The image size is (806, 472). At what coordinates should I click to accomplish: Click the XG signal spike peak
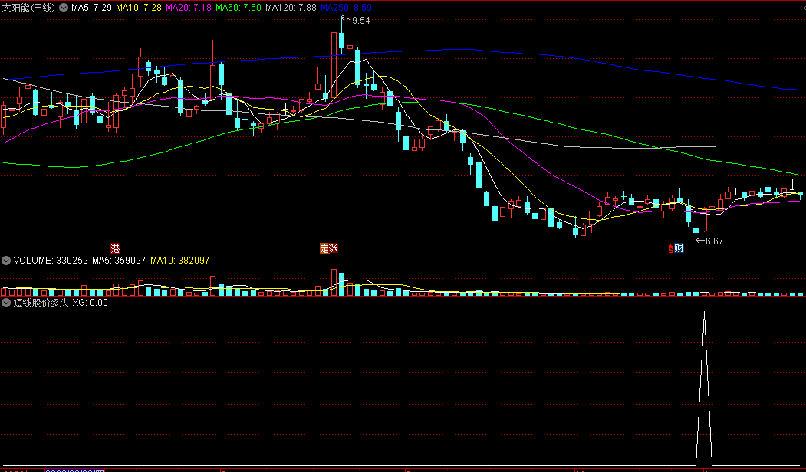point(704,313)
